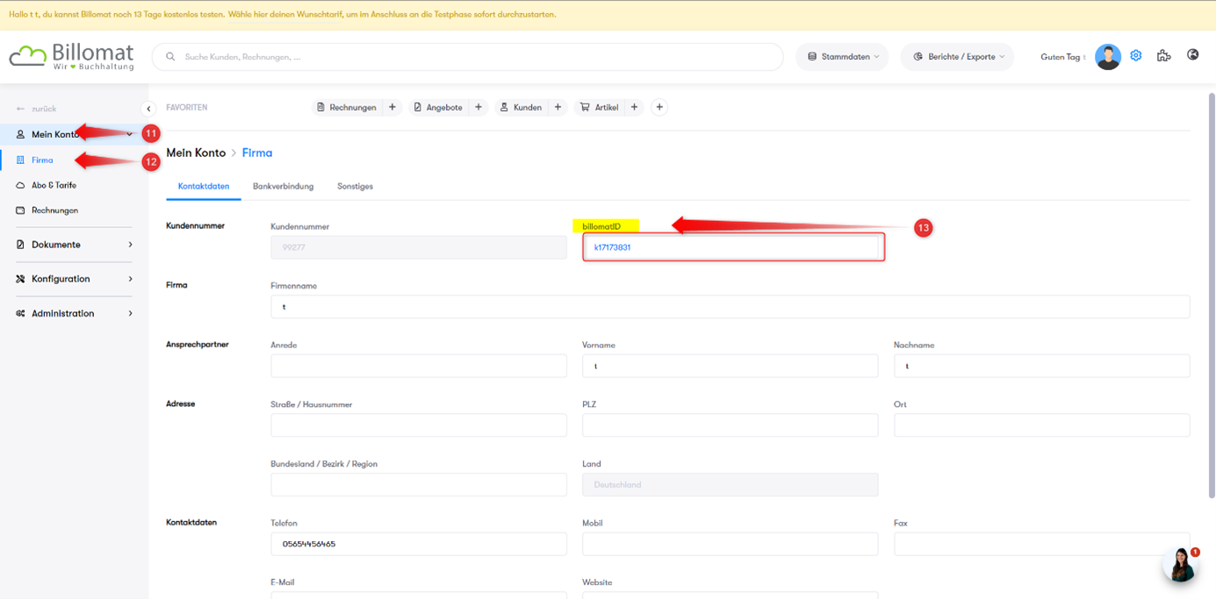Open the user profile avatar
This screenshot has width=1216, height=599.
coord(1107,57)
